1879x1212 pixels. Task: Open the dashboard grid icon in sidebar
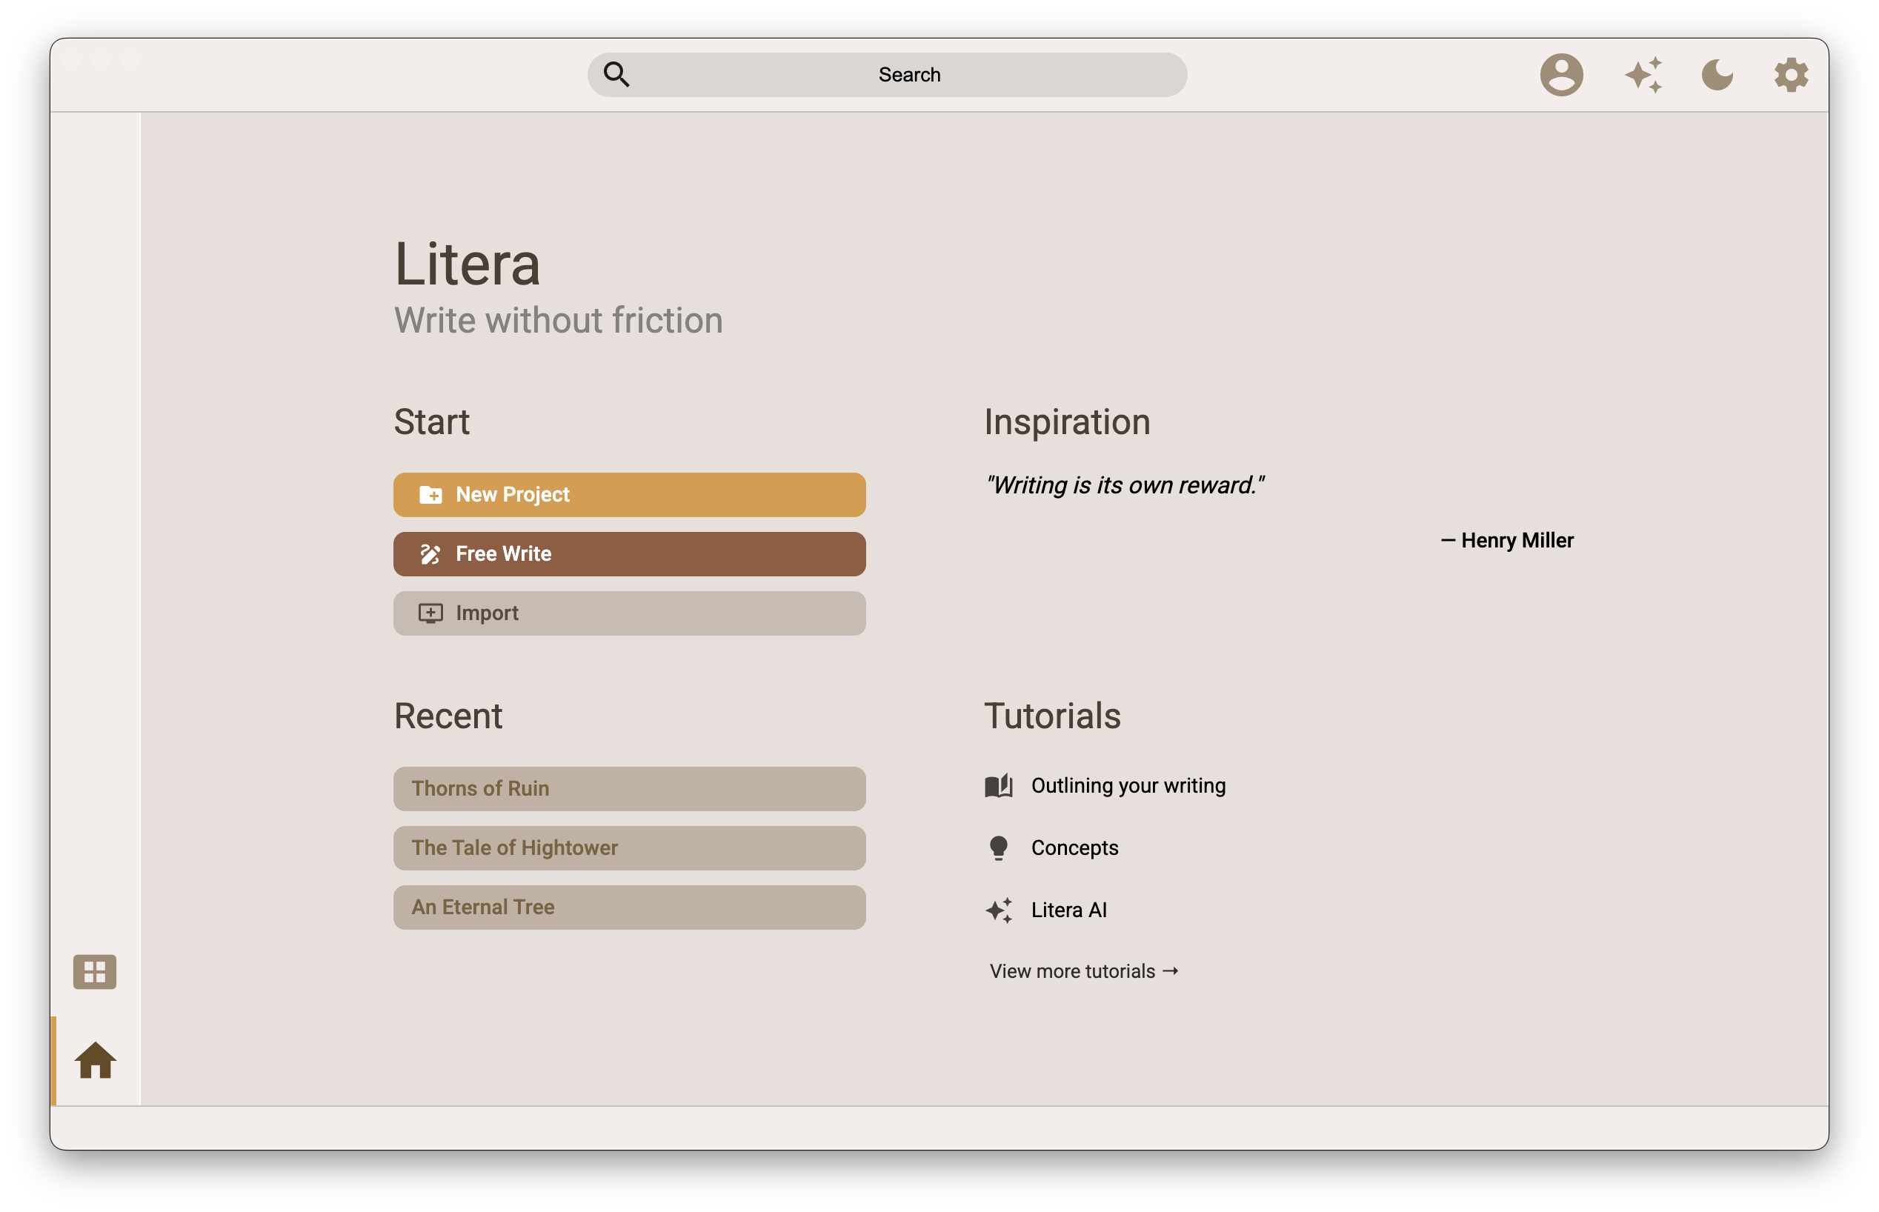click(x=94, y=972)
